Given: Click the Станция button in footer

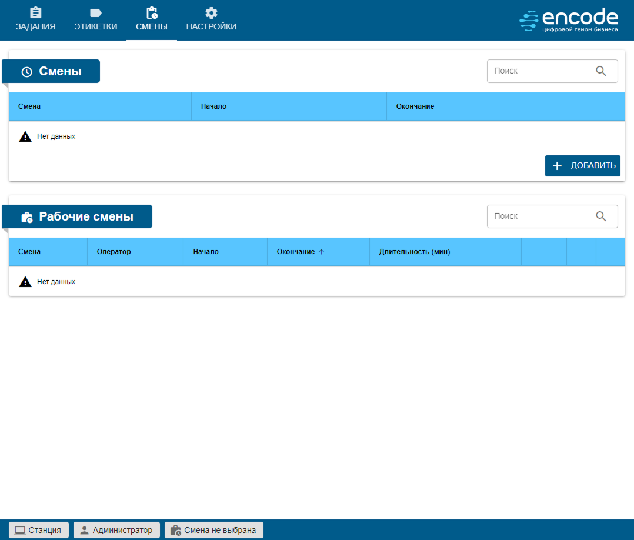Looking at the screenshot, I should coord(39,530).
